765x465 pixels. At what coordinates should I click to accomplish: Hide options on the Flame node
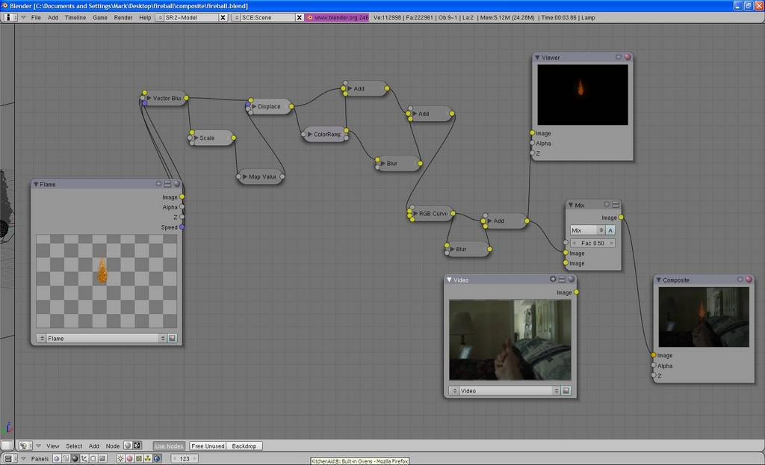(167, 184)
